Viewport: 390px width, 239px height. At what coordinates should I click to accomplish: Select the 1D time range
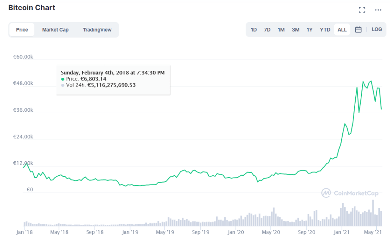[x=254, y=30]
